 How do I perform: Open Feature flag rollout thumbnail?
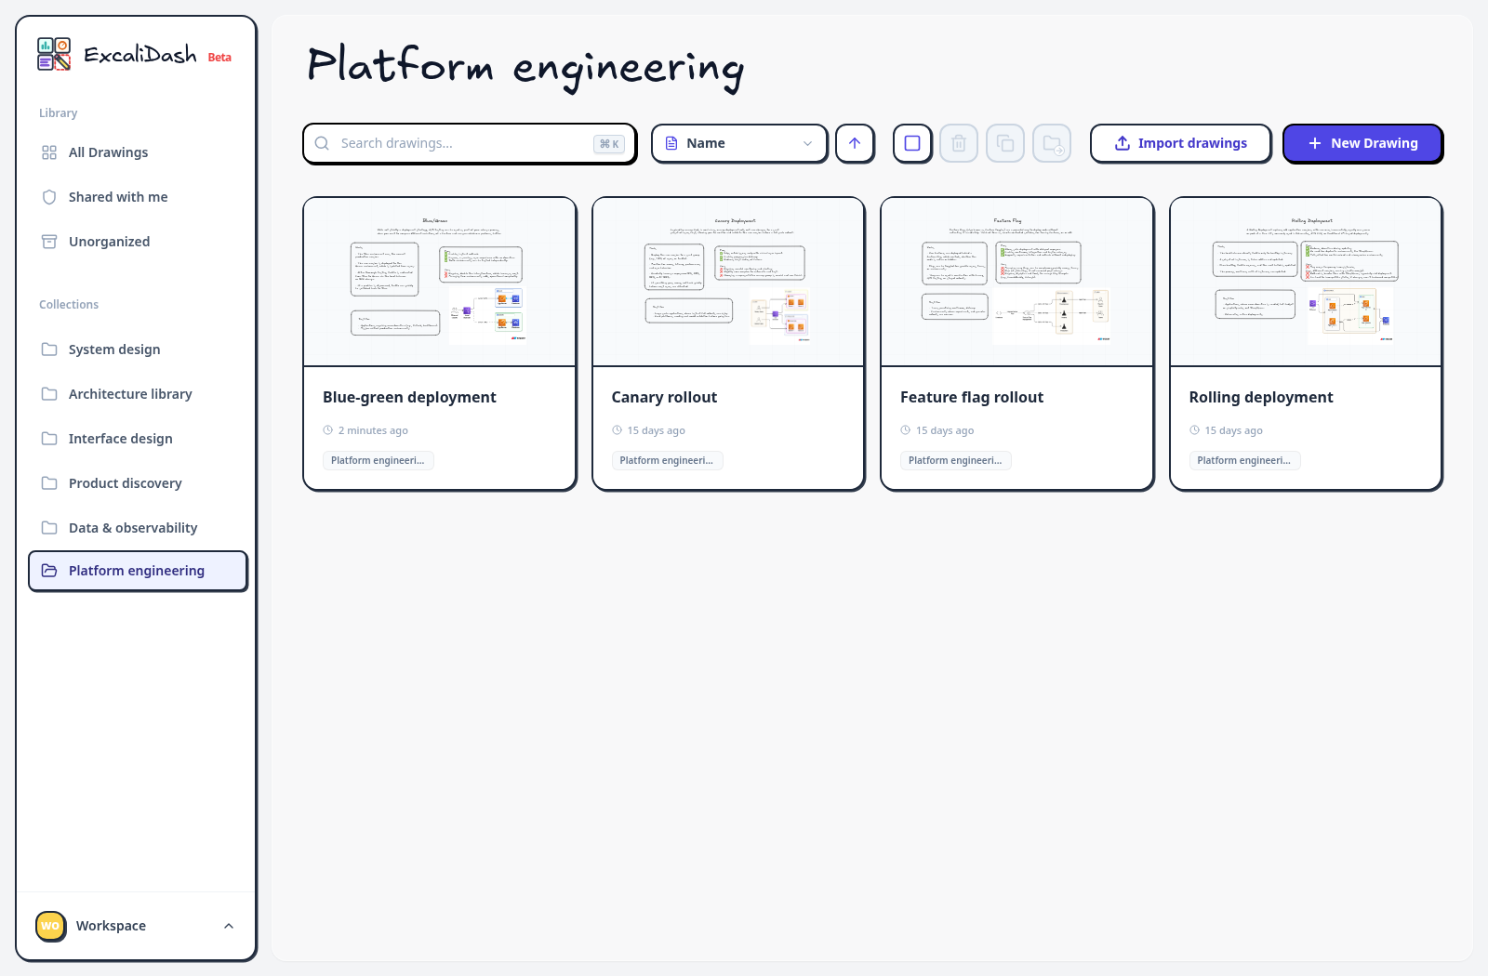click(x=1017, y=282)
